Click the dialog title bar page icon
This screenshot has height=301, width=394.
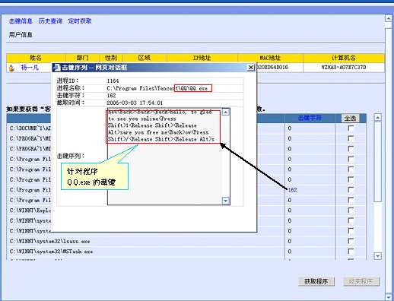pos(57,68)
